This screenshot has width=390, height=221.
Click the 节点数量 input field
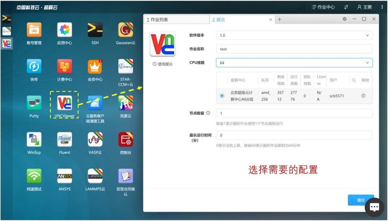click(x=294, y=113)
